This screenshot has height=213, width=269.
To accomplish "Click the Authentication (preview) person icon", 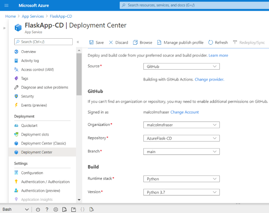I will point(16,191).
